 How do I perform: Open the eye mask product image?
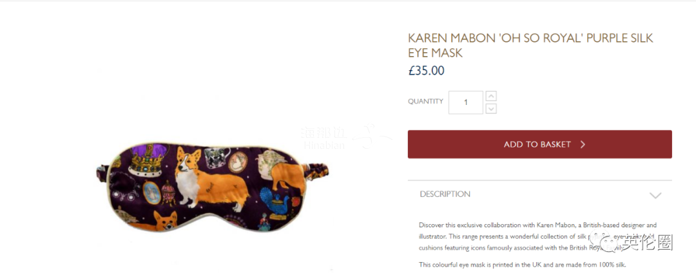click(x=212, y=187)
